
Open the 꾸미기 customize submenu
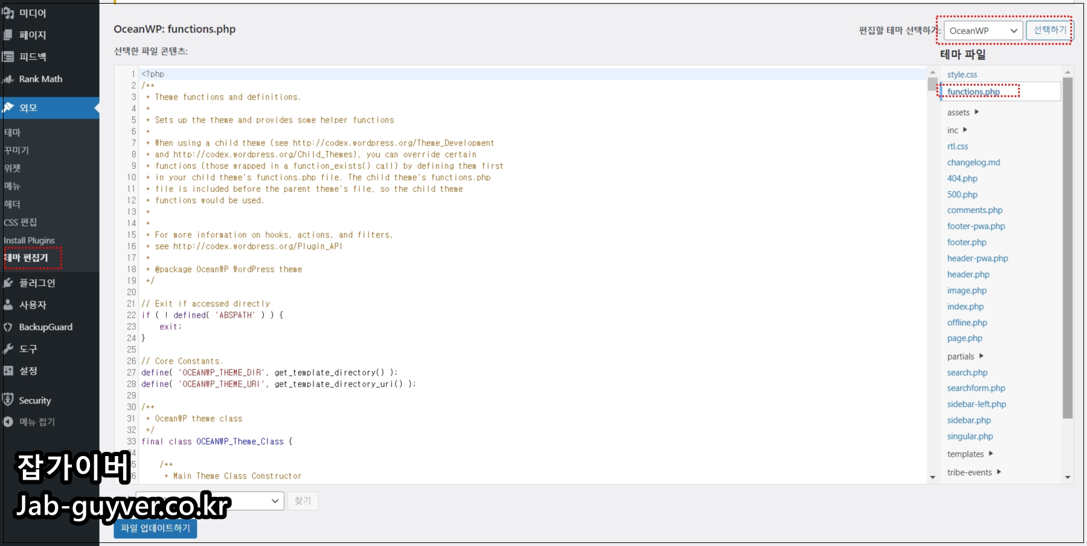point(16,150)
